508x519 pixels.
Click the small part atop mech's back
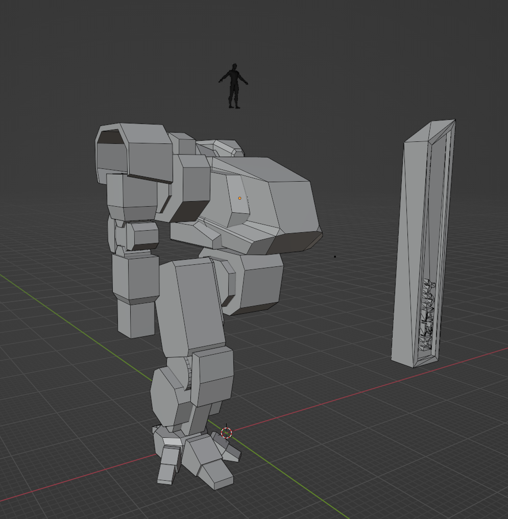click(x=225, y=147)
